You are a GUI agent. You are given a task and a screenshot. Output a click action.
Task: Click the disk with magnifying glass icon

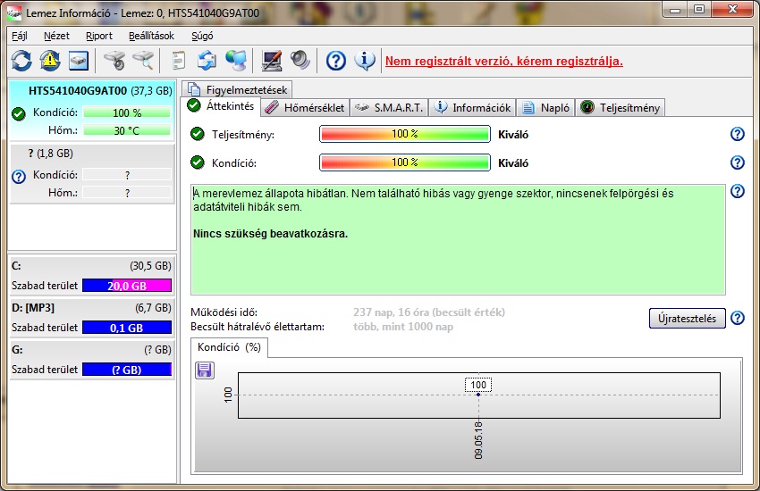[143, 61]
